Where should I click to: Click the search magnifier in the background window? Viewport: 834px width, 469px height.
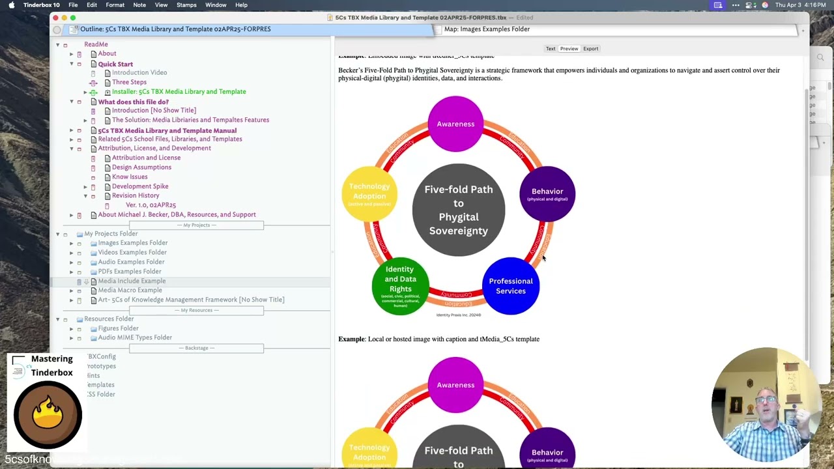820,58
